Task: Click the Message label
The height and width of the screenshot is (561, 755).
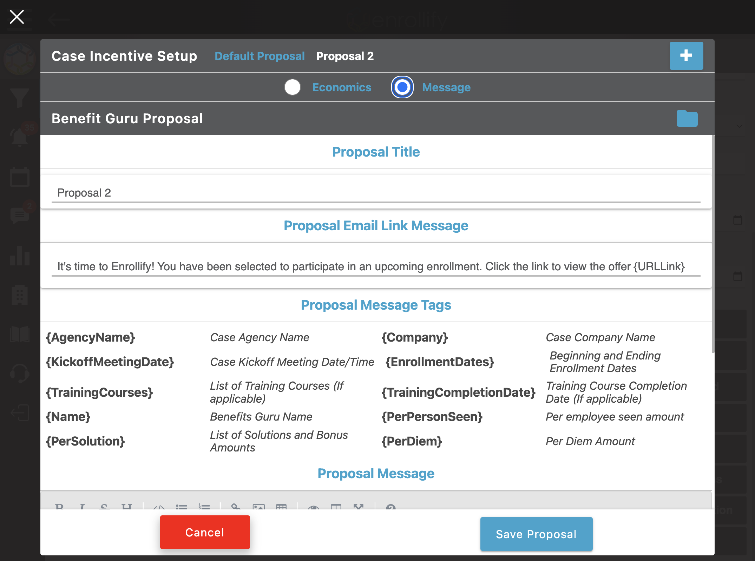Action: pyautogui.click(x=446, y=87)
